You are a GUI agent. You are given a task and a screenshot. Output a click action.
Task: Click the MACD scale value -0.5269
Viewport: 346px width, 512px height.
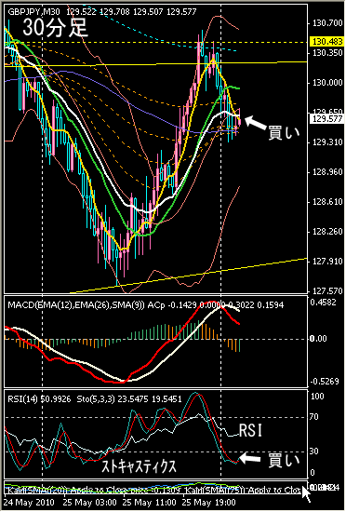pos(325,382)
